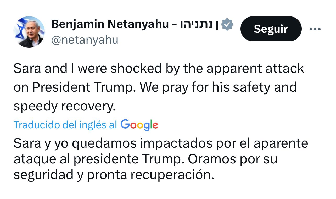
Task: Click the @netanyahu username handle
Action: pyautogui.click(x=85, y=40)
